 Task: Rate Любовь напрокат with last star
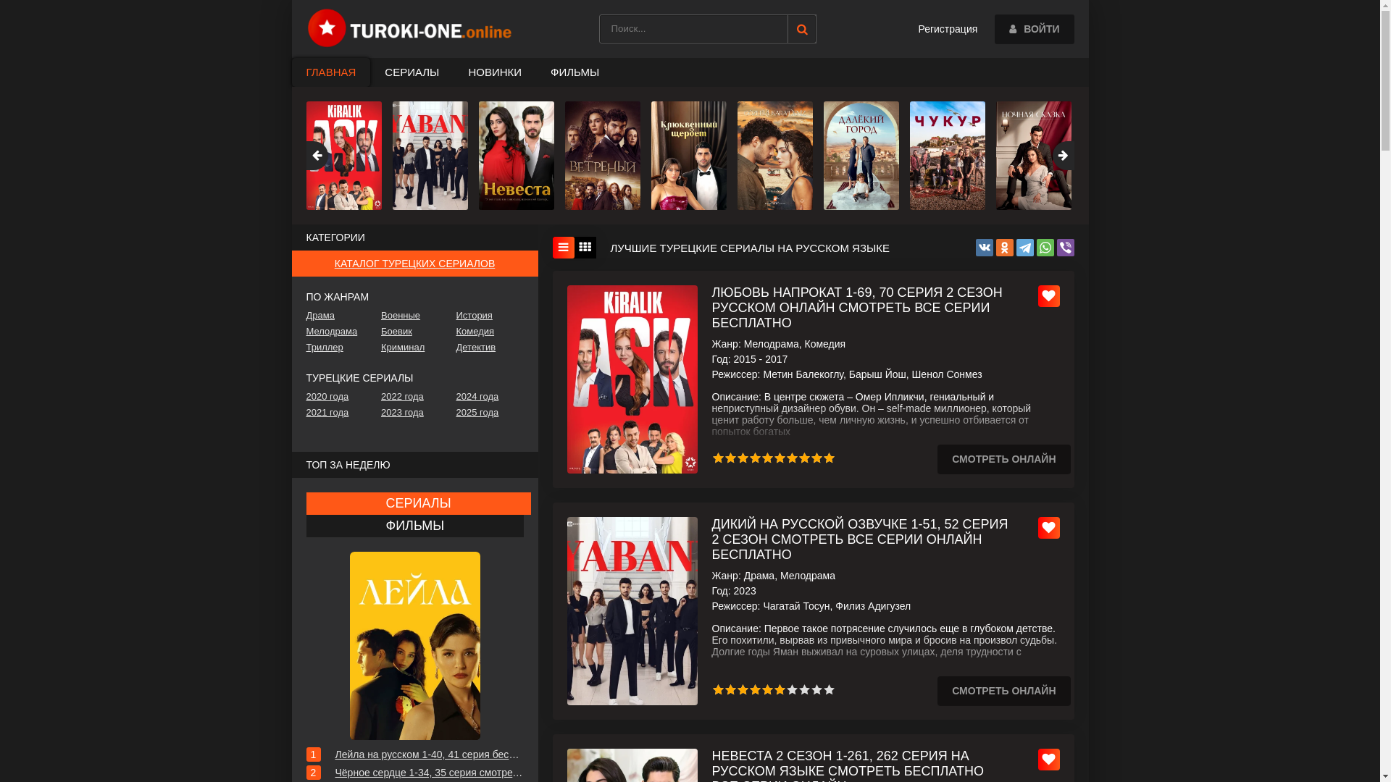829,458
